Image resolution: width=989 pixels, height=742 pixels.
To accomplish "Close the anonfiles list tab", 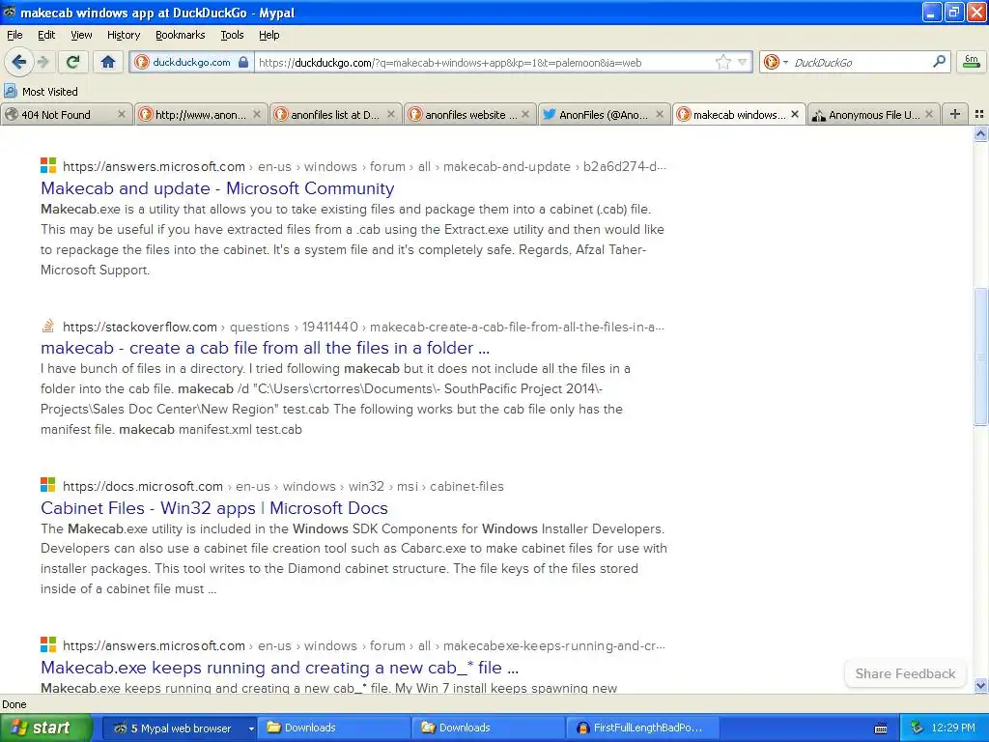I will pyautogui.click(x=391, y=114).
